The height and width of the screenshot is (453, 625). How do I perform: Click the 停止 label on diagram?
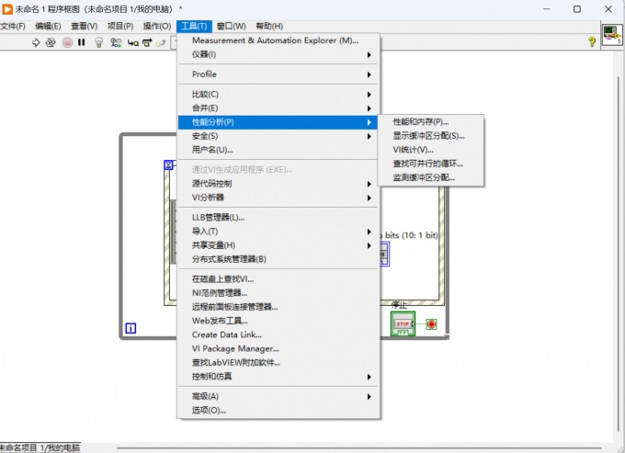[x=399, y=306]
